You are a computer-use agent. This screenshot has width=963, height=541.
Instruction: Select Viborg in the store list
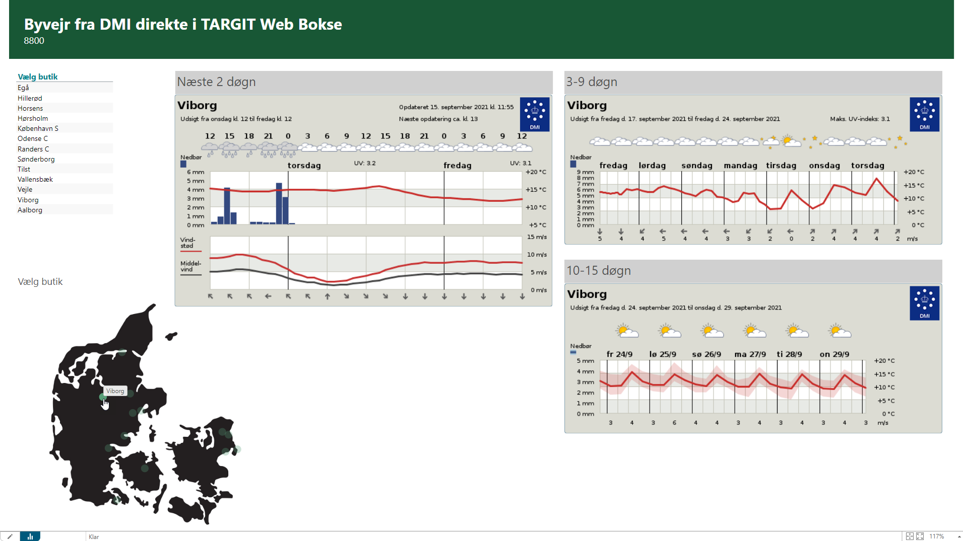(x=28, y=200)
